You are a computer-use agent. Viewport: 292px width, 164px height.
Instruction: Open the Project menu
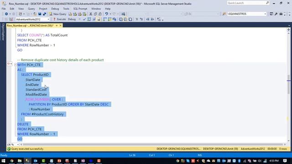[43, 9]
